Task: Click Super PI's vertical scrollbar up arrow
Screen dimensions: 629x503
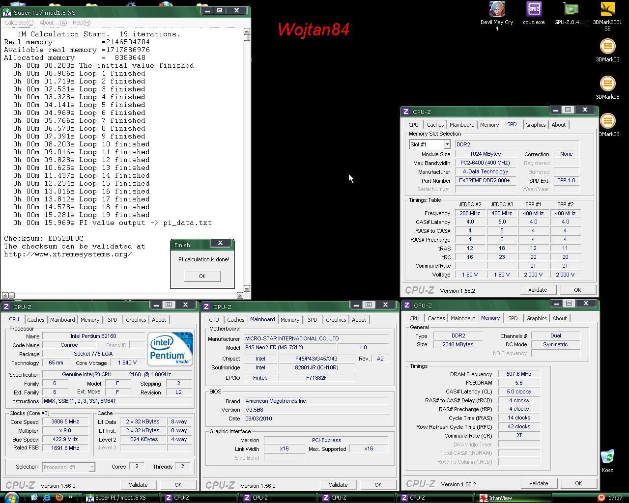Action: [247, 32]
